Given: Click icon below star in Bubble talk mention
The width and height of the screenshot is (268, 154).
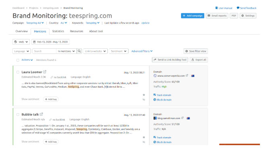Looking at the screenshot, I should click(x=144, y=142).
